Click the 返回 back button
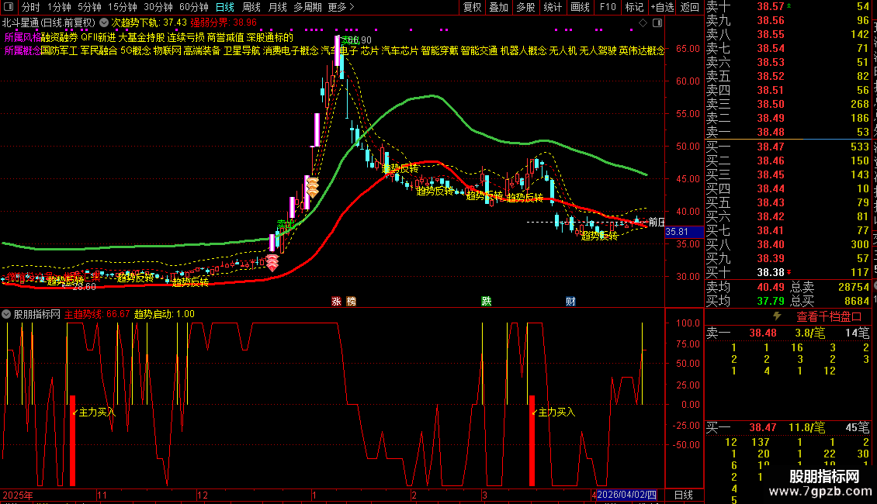 (690, 7)
